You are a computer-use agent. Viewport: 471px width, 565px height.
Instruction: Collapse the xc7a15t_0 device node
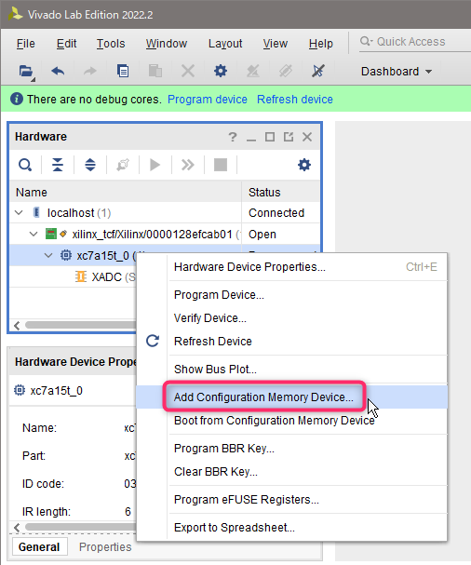[48, 255]
